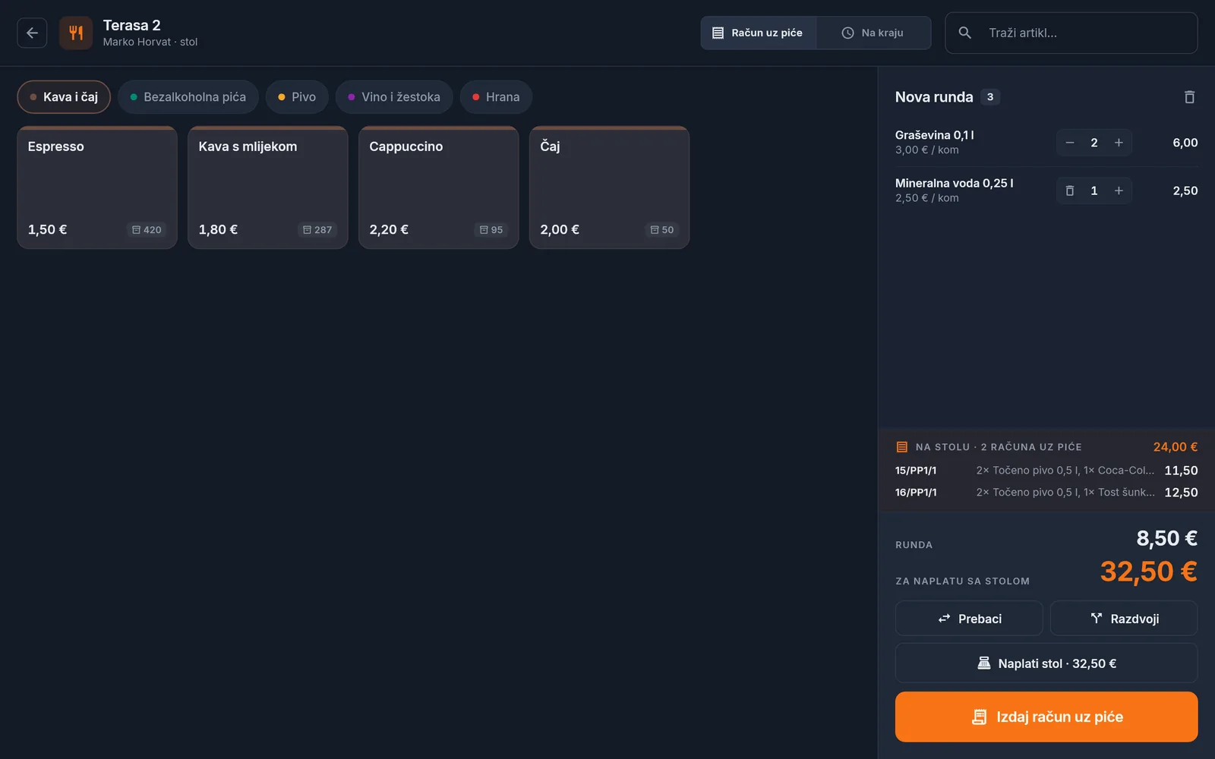This screenshot has width=1215, height=759.
Task: Open receipt 15/PP1/1 row
Action: coord(1046,471)
